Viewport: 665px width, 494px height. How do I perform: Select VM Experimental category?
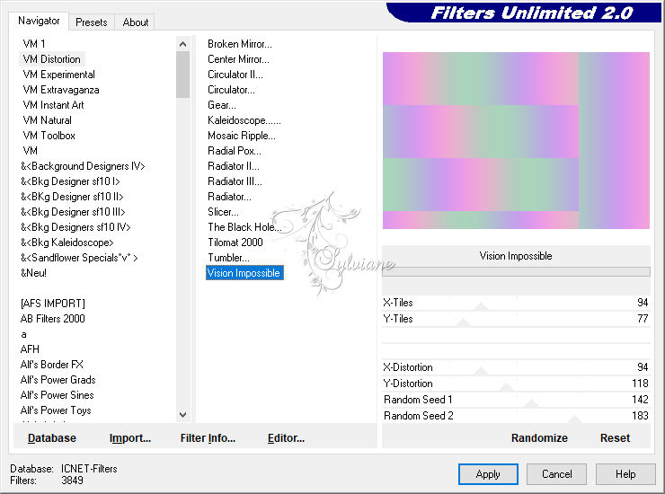coord(58,75)
